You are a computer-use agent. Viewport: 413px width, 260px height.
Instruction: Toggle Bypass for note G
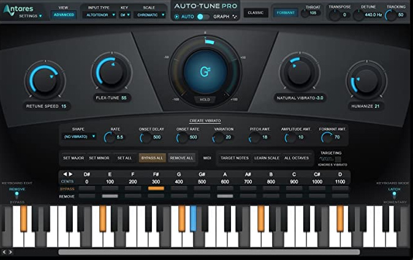pos(179,188)
